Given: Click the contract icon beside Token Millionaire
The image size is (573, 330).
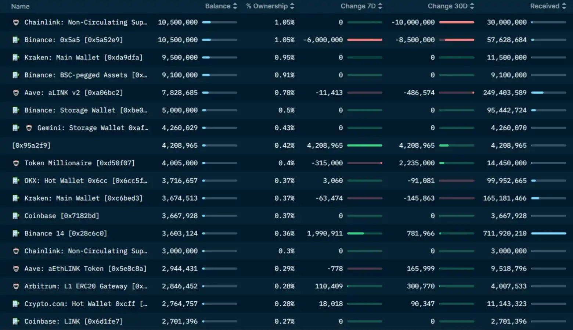Looking at the screenshot, I should click(16, 163).
